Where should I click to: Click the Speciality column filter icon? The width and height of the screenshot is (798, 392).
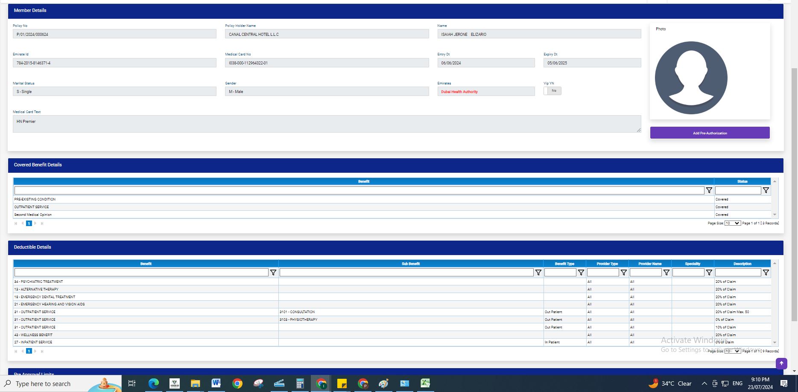[709, 273]
